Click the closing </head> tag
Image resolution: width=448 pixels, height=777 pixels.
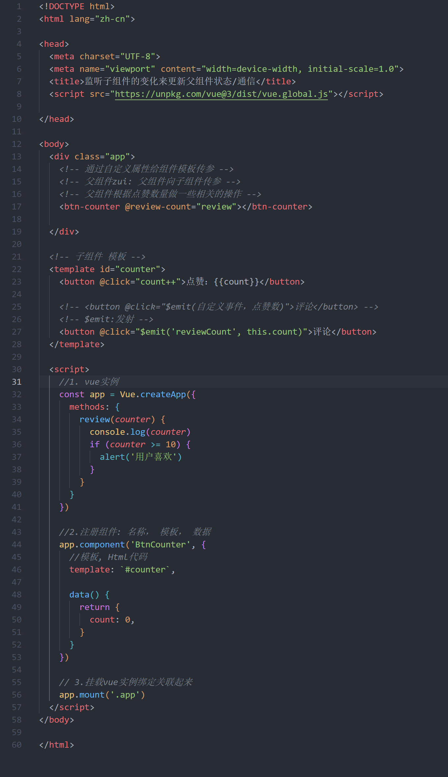(x=57, y=119)
